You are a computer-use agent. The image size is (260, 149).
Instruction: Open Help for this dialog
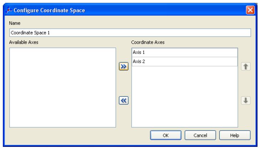(235, 135)
